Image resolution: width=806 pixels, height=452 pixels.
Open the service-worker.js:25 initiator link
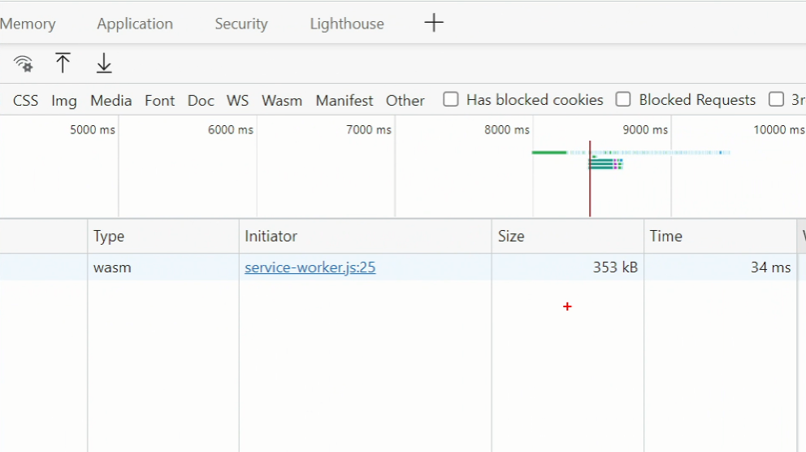tap(310, 267)
